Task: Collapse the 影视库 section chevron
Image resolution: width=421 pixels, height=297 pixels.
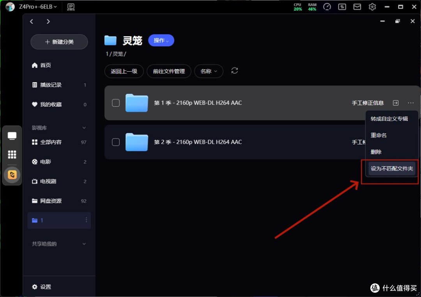Action: (84, 128)
